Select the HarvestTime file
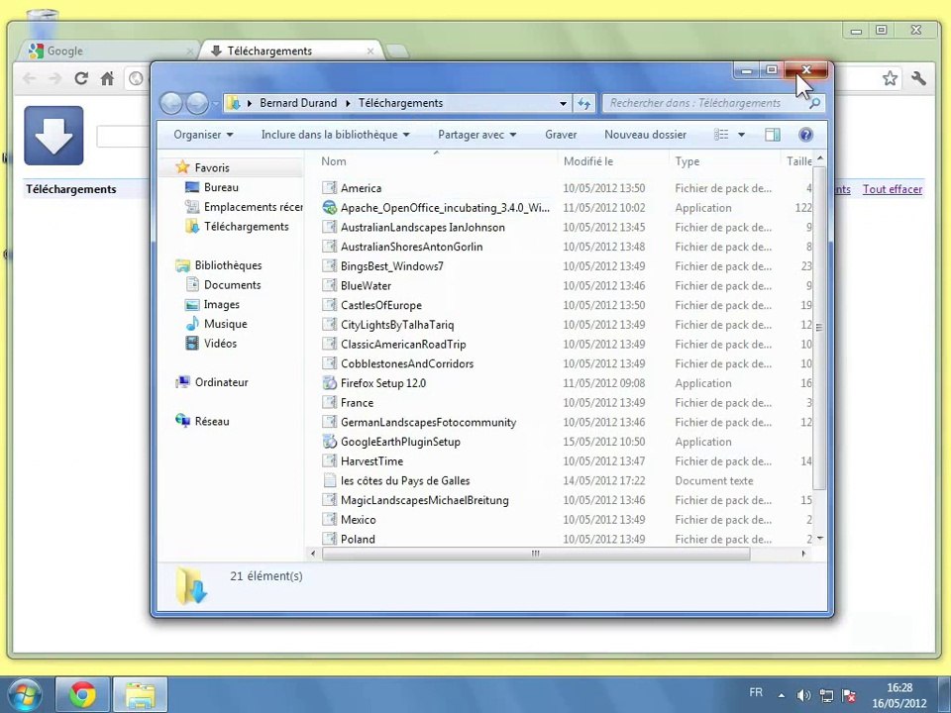The height and width of the screenshot is (713, 951). tap(371, 461)
